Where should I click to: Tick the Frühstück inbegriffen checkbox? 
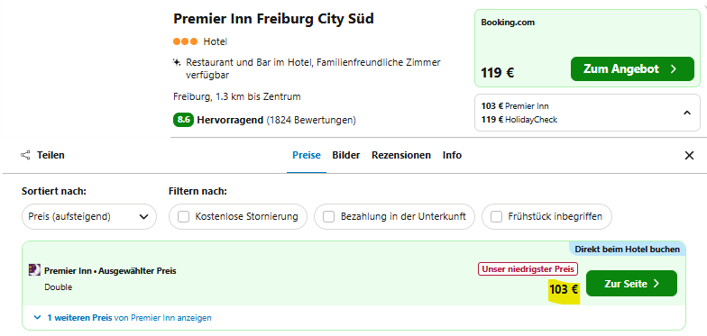[496, 216]
